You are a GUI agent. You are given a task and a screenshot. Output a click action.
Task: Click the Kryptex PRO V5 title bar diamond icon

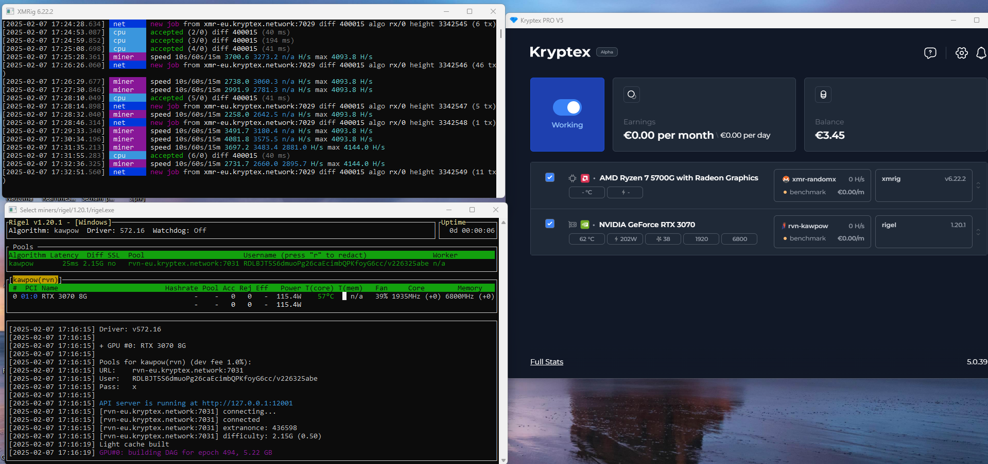(x=513, y=20)
